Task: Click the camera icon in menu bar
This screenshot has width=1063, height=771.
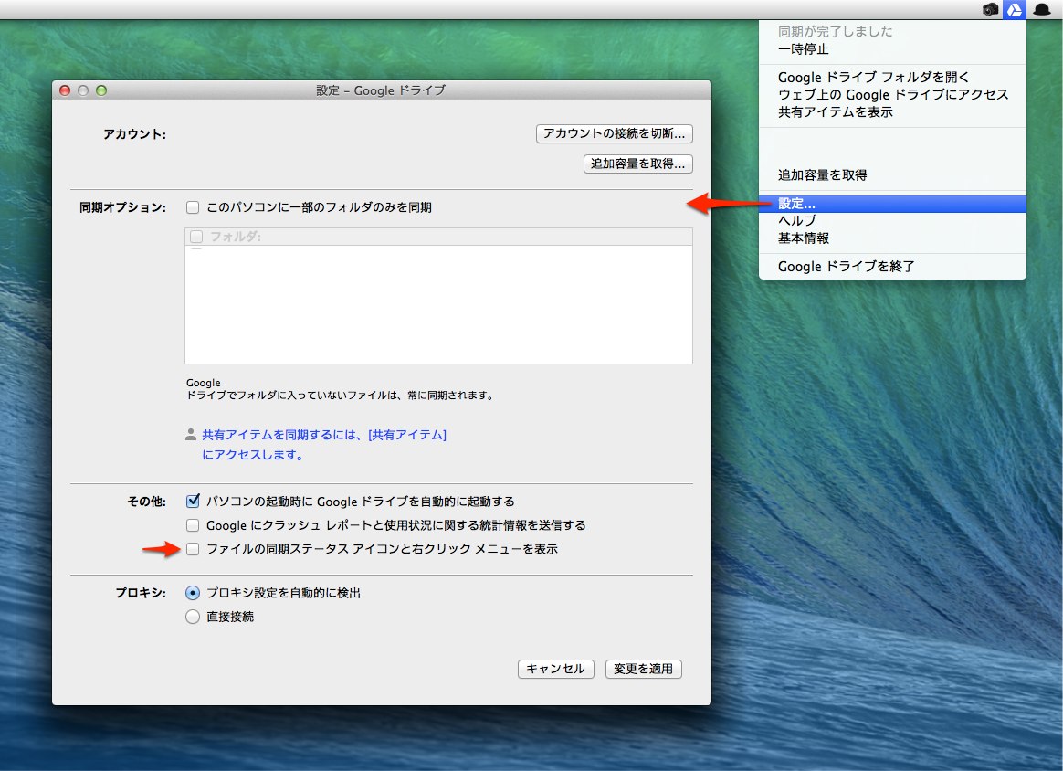Action: point(991,9)
